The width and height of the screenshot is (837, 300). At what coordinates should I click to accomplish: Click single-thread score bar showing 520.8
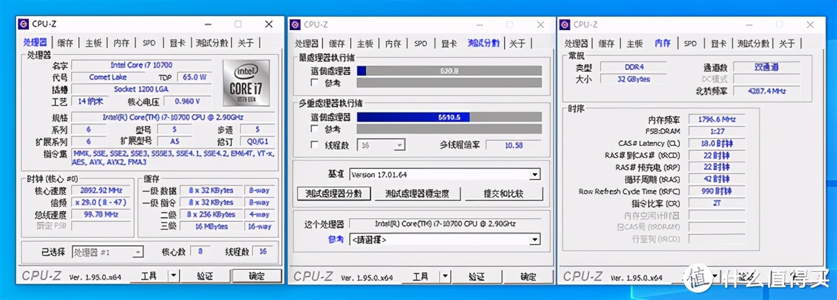pos(449,71)
